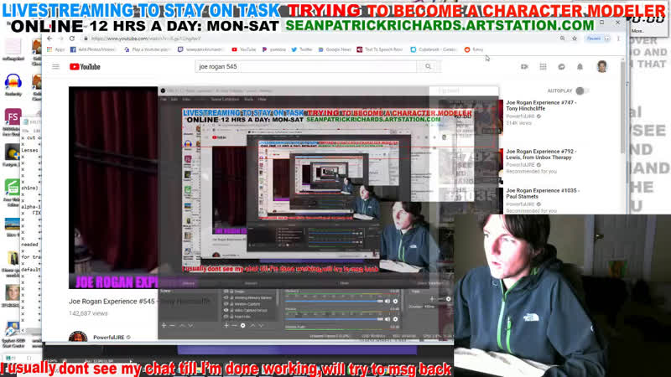Open the YouTube hamburger guide menu
671x377 pixels.
pos(55,67)
